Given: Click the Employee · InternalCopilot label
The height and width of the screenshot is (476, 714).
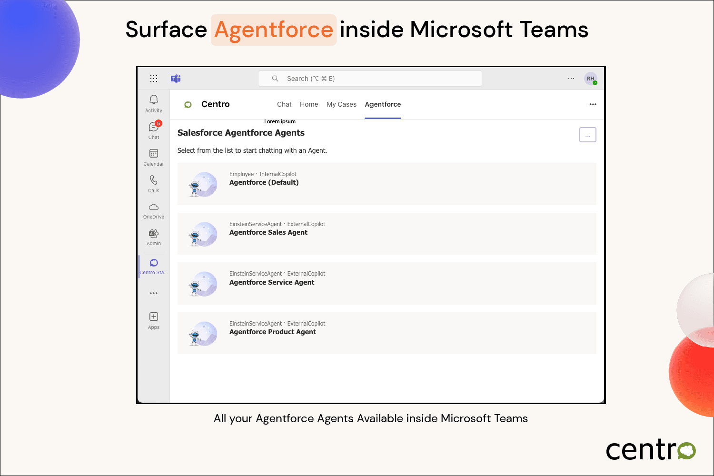Looking at the screenshot, I should (263, 174).
